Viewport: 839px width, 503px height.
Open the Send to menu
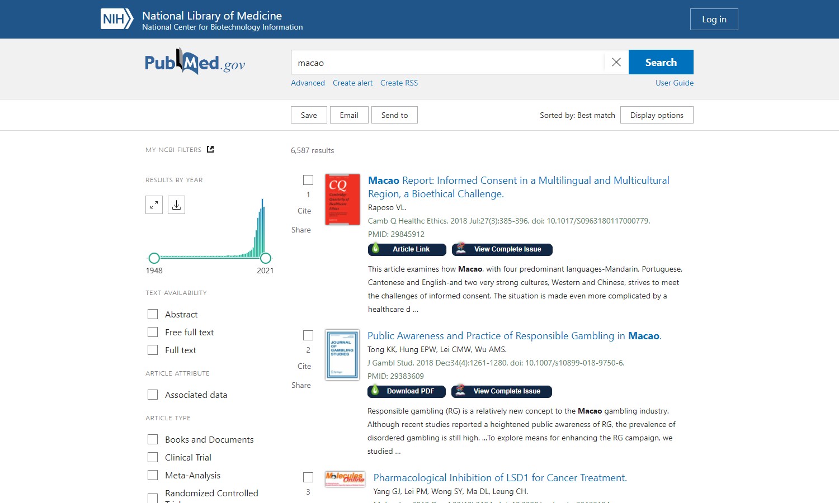[394, 115]
